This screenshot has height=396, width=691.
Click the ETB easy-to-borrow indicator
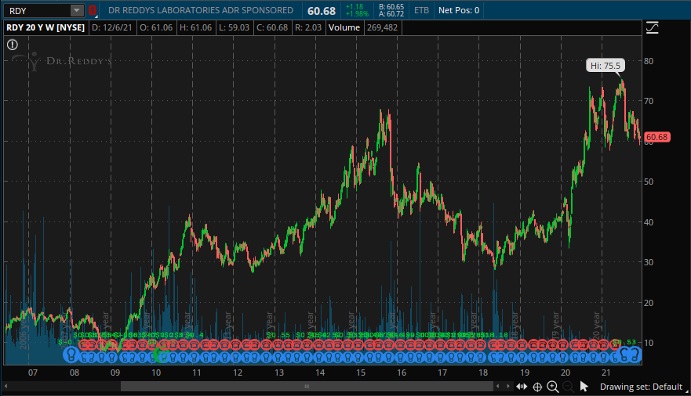coord(421,10)
